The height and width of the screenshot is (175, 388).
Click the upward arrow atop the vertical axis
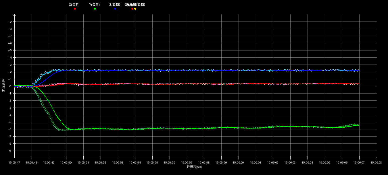(x=15, y=16)
